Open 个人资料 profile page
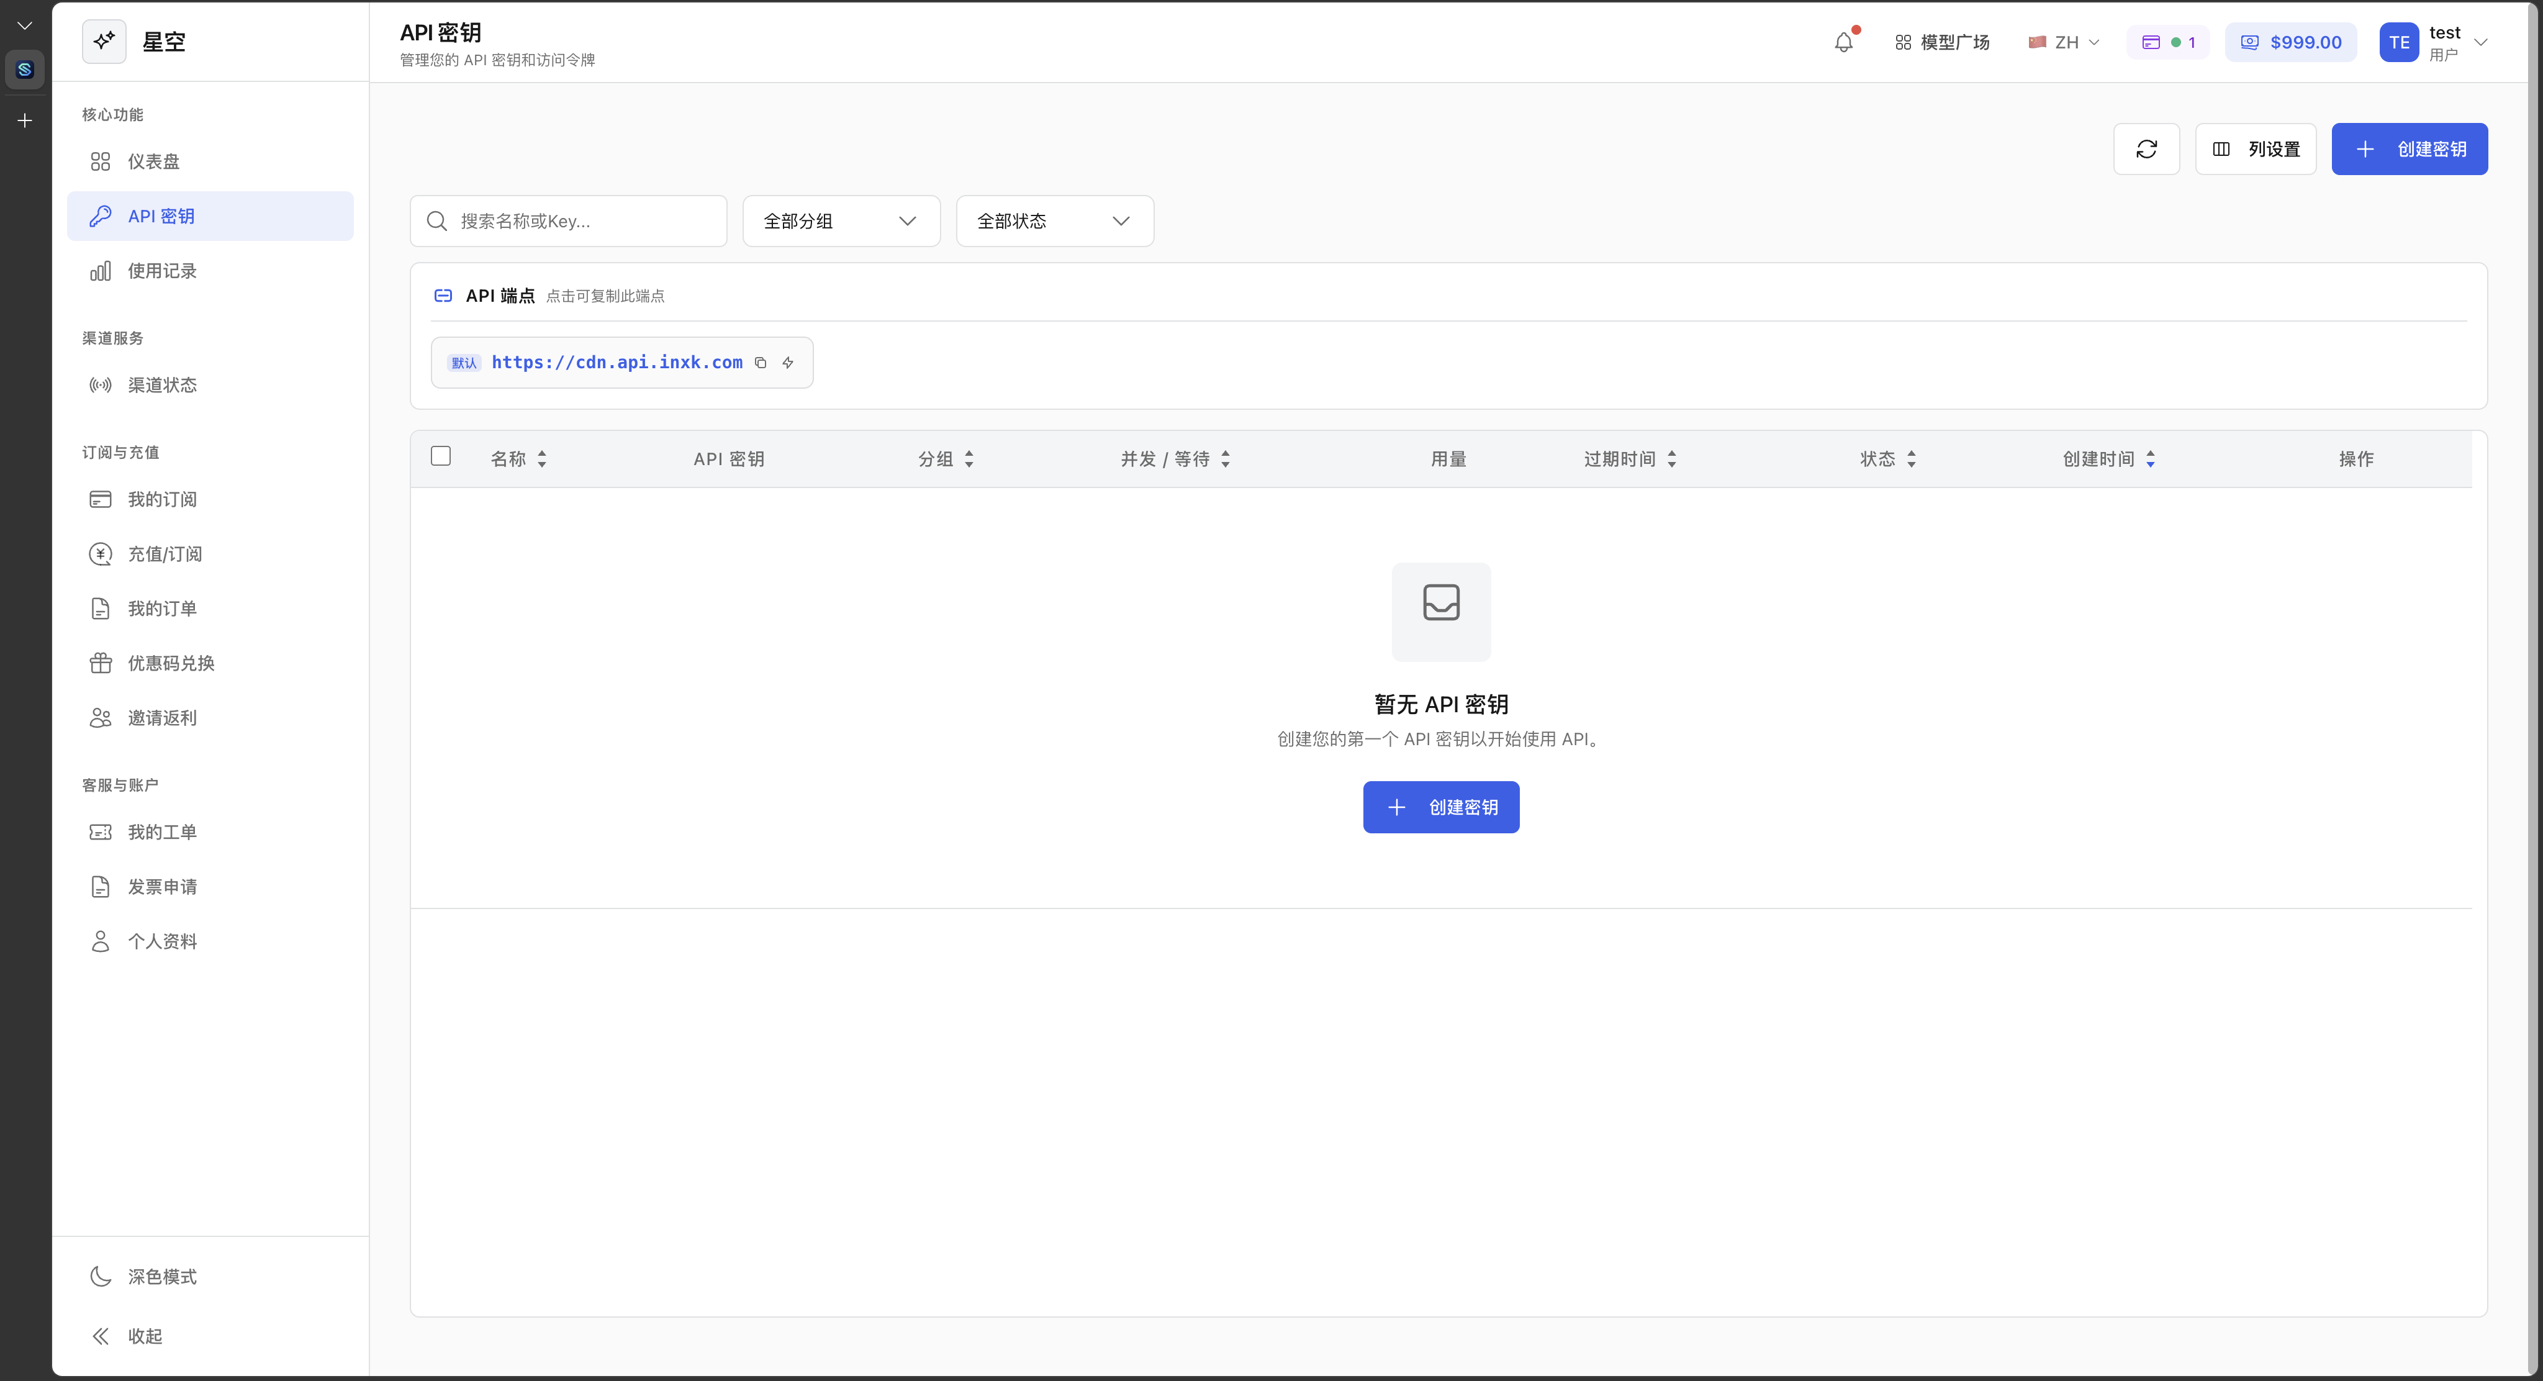 pyautogui.click(x=210, y=942)
